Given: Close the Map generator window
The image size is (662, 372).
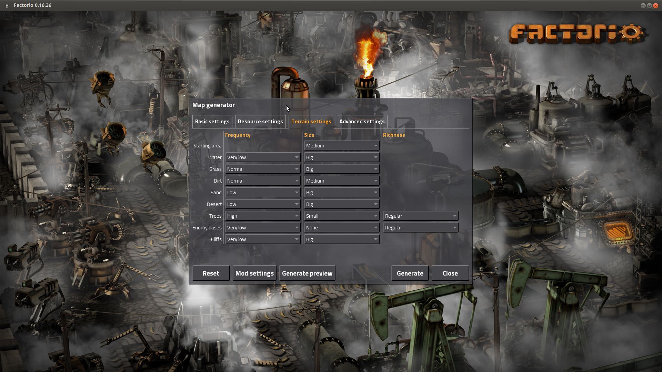Looking at the screenshot, I should [450, 273].
